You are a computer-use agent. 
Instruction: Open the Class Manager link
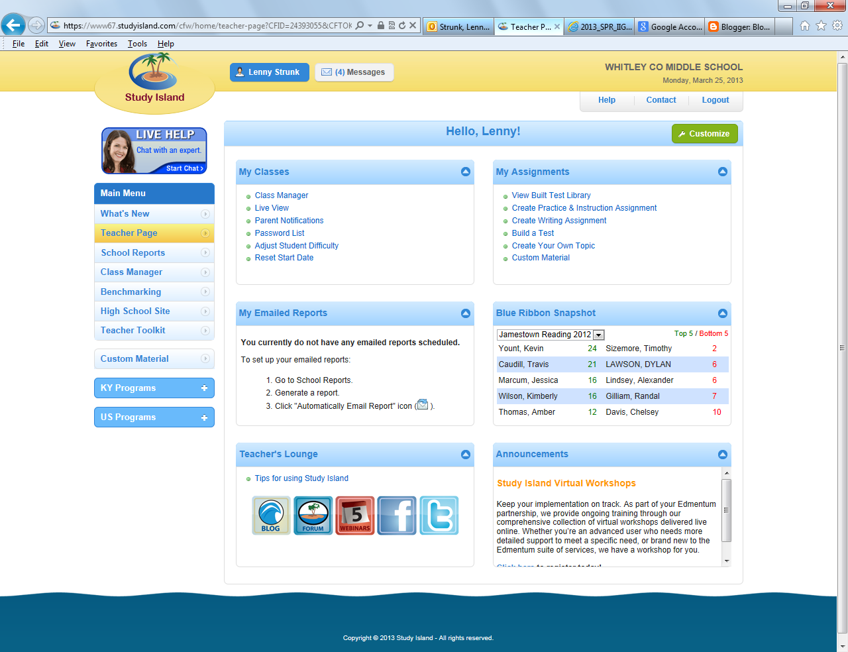281,195
